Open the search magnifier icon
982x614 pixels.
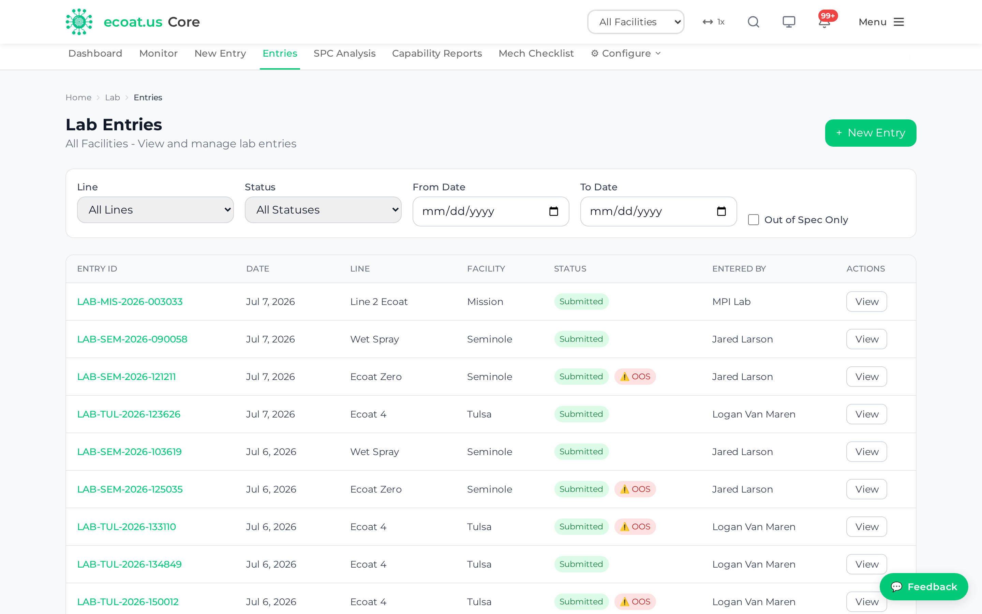[754, 22]
